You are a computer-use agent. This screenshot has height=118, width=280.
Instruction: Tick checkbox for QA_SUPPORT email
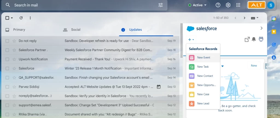pos(7,78)
